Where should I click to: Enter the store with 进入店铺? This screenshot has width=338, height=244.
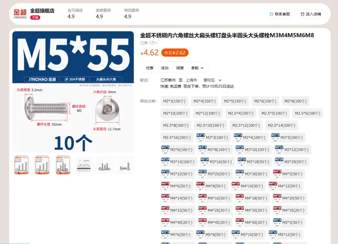(x=311, y=14)
